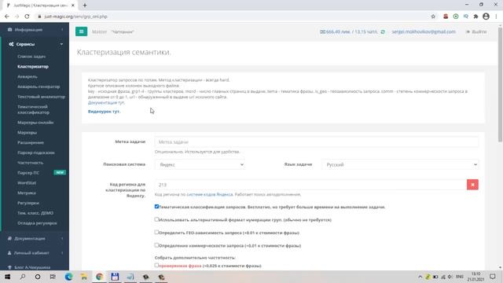This screenshot has height=283, width=503.
Task: Open the search system dropdown showing Яндекс
Action: click(x=200, y=164)
